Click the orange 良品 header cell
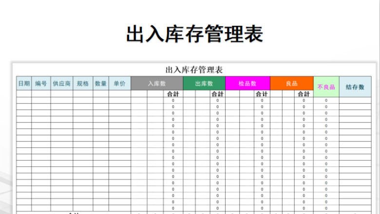This screenshot has width=380, height=214. coord(291,84)
